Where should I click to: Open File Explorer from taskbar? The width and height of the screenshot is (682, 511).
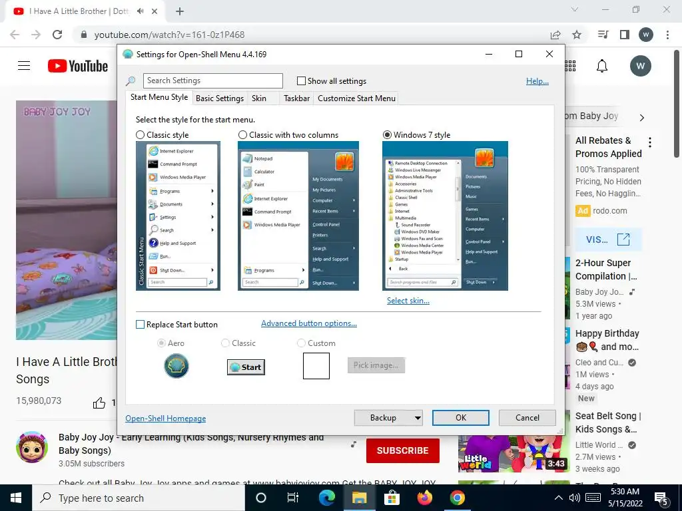pos(359,498)
